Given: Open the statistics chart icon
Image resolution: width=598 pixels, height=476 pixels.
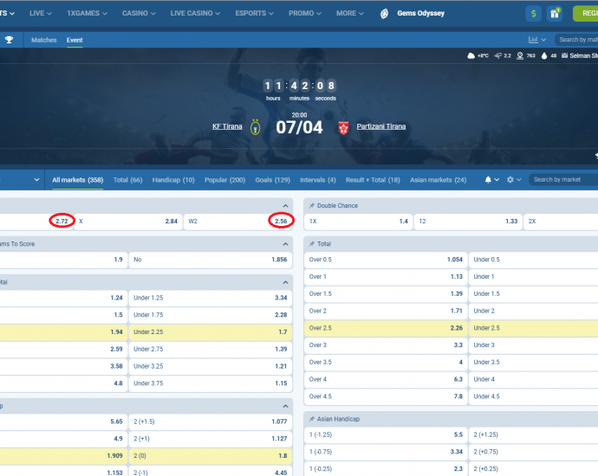Looking at the screenshot, I should coord(533,40).
